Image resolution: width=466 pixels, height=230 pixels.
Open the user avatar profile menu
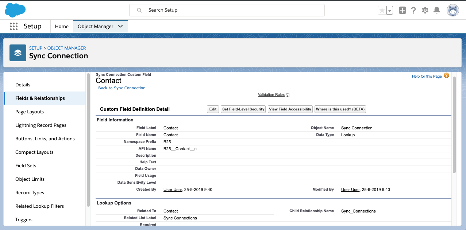tap(452, 10)
